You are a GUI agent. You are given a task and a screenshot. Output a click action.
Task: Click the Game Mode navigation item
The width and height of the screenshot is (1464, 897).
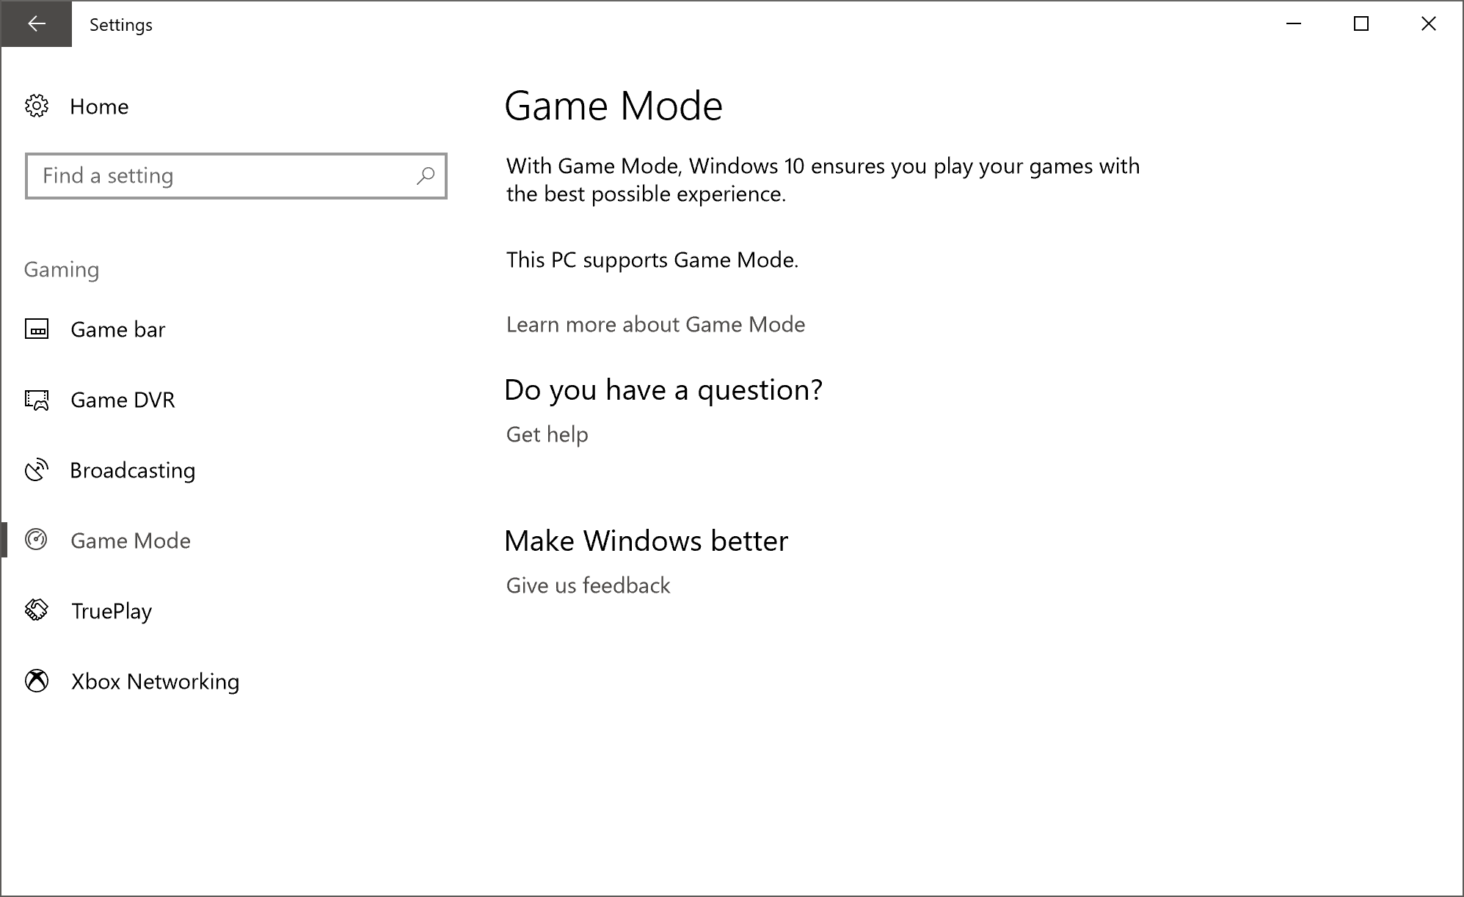pyautogui.click(x=131, y=541)
